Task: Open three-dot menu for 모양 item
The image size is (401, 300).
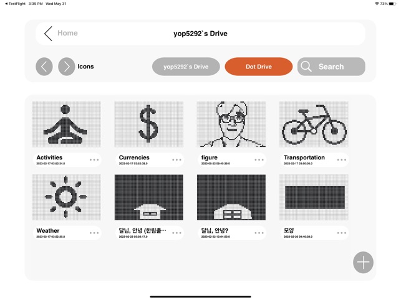Action: 342,233
